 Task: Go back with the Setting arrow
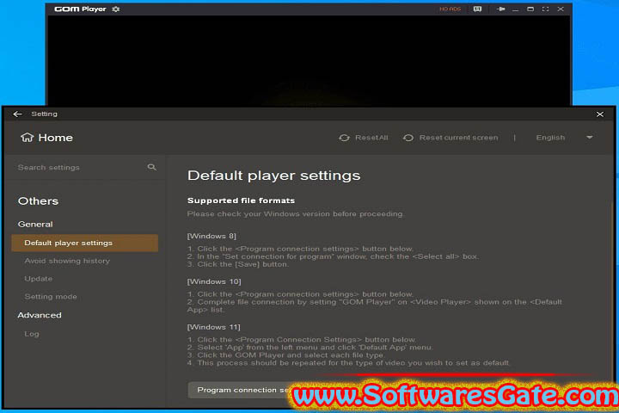coord(17,114)
